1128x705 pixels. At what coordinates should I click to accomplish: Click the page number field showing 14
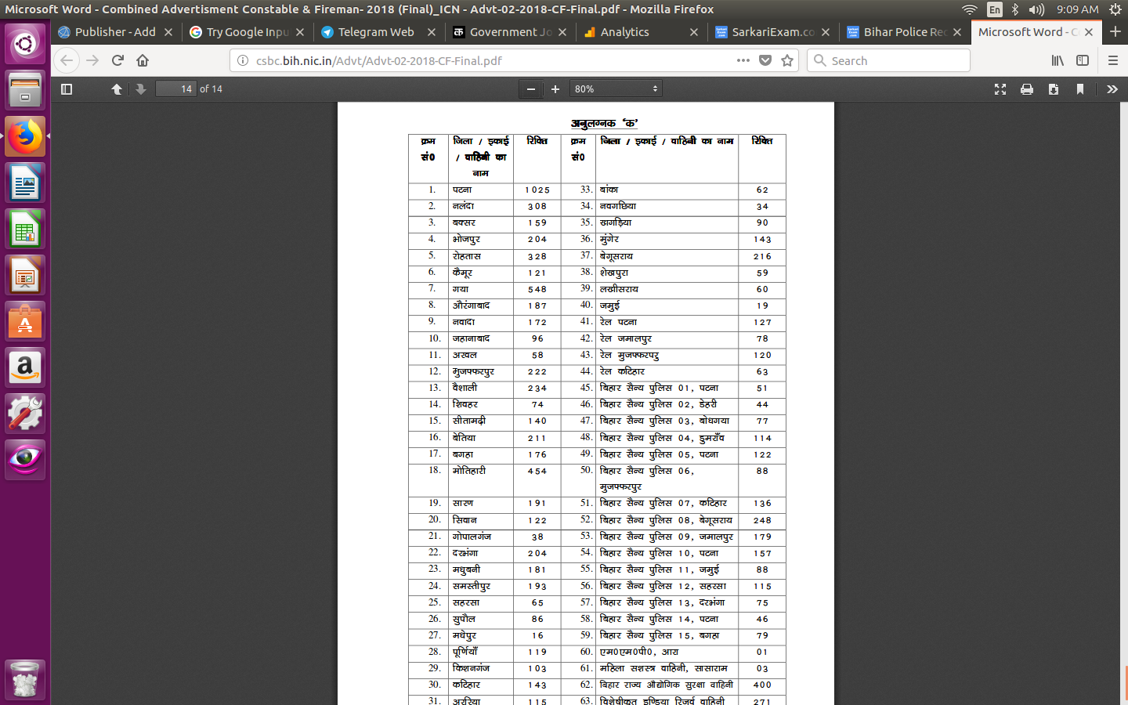175,89
